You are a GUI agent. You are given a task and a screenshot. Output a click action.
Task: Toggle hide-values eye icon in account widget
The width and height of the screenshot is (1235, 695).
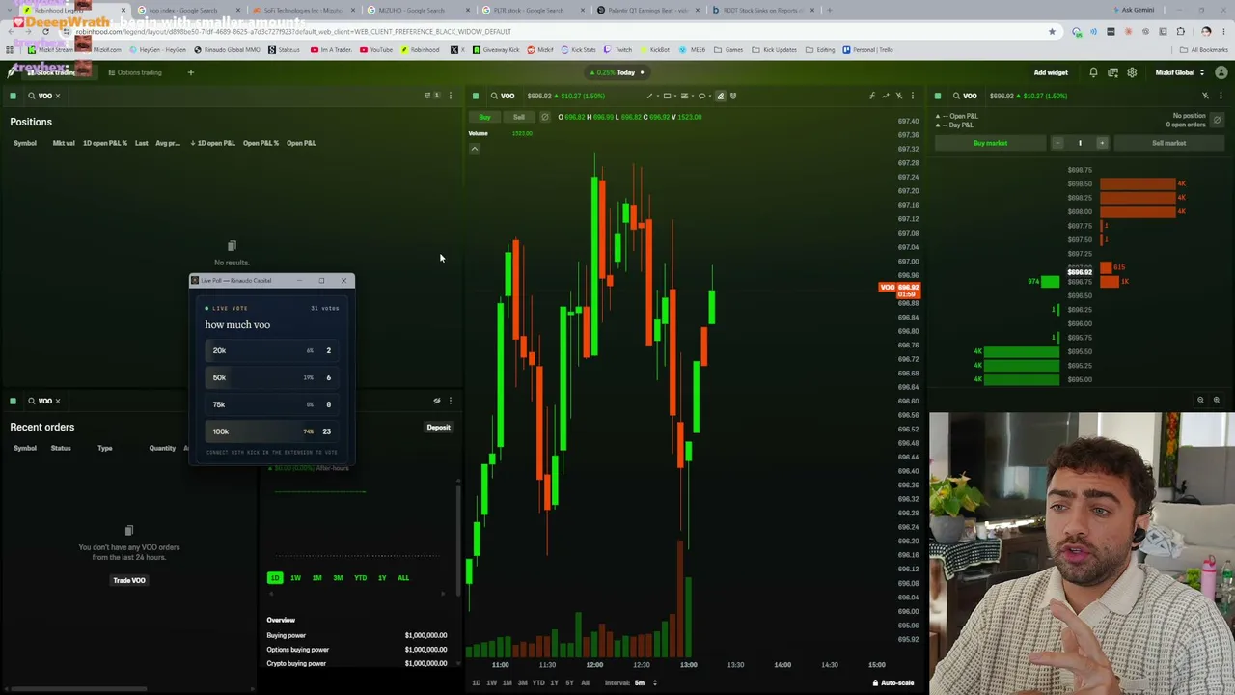(x=436, y=401)
